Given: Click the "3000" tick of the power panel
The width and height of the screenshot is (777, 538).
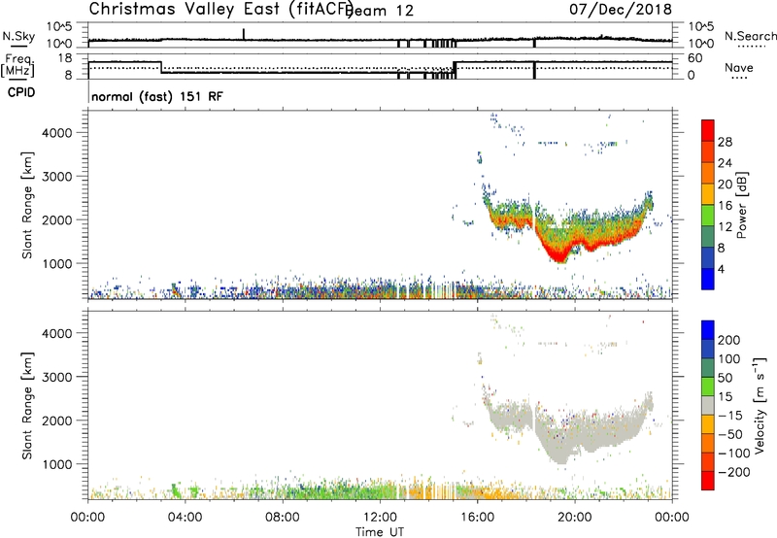Looking at the screenshot, I should [x=57, y=177].
